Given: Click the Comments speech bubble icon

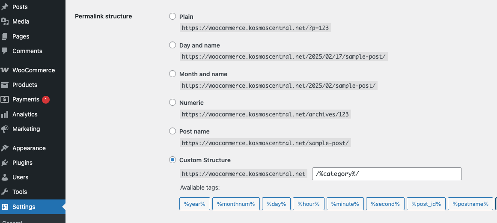Looking at the screenshot, I should coord(5,51).
